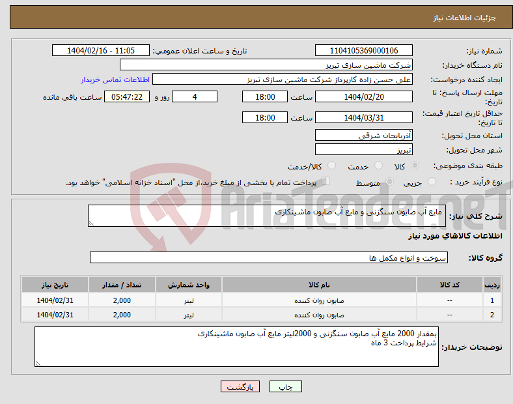Click unit لیتر in row 2

(x=189, y=315)
